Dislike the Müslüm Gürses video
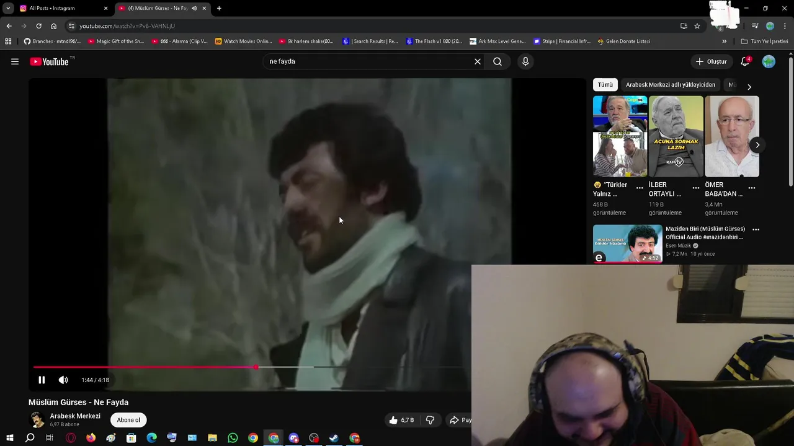This screenshot has width=794, height=446. tap(430, 420)
